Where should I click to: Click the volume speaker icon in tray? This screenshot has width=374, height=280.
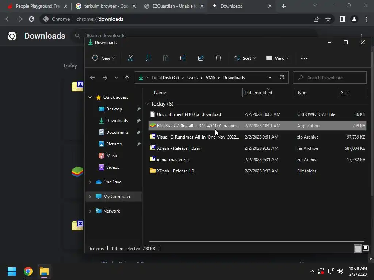pos(340,271)
